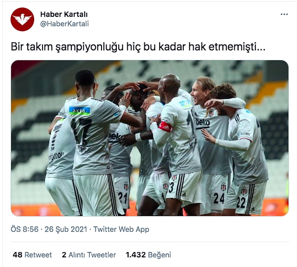
Task: Click the aksa sponsor patch on jersey
Action: pos(80,111)
